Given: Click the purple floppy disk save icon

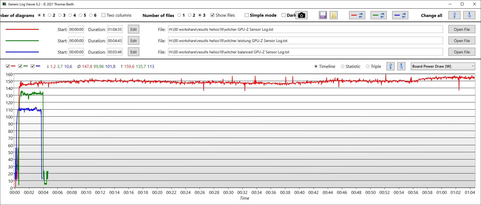Looking at the screenshot, I should (x=323, y=15).
